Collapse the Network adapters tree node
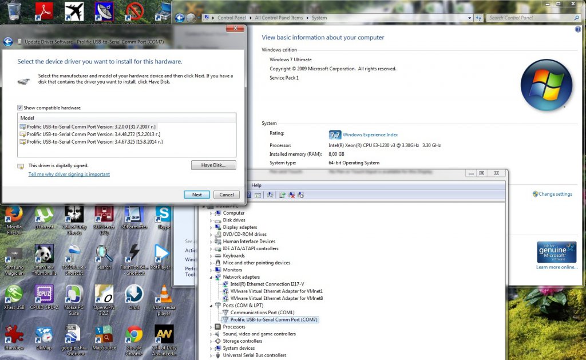Screen dimensions: 586x360 [211, 277]
